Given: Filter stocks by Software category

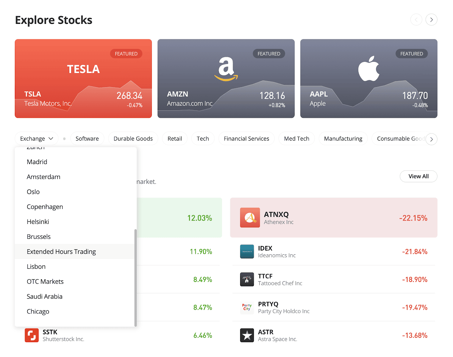Looking at the screenshot, I should 87,139.
